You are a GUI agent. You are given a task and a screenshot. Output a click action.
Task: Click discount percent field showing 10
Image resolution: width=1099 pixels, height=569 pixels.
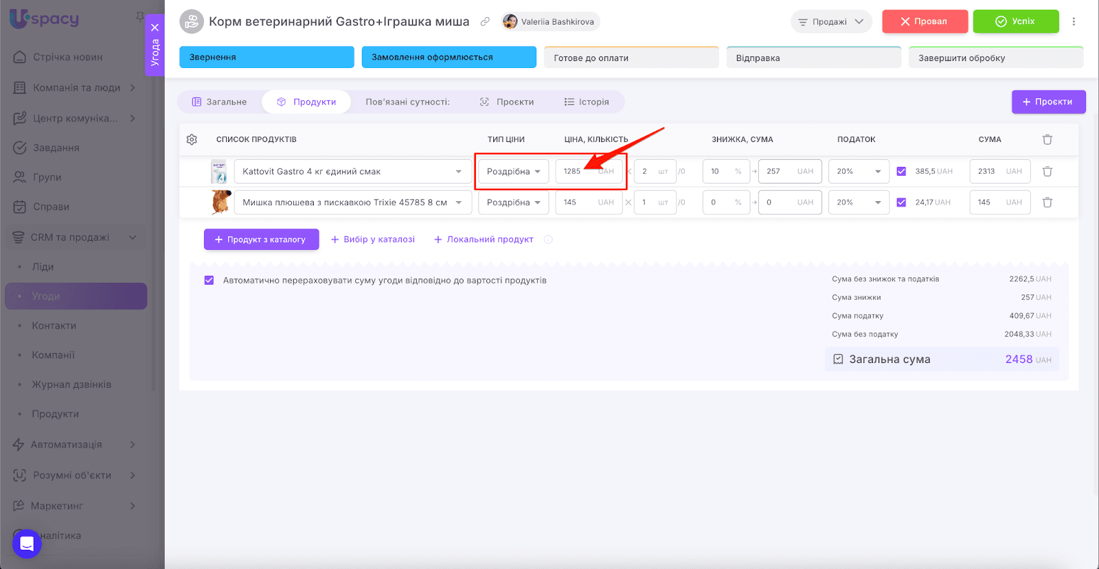pos(727,172)
